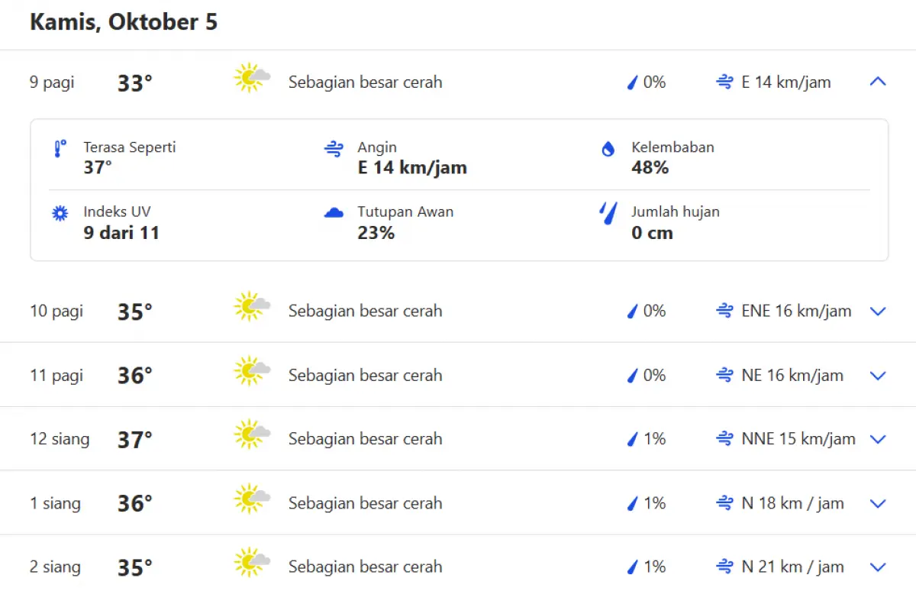Expand the 11 pagi hourly details

[x=877, y=375]
